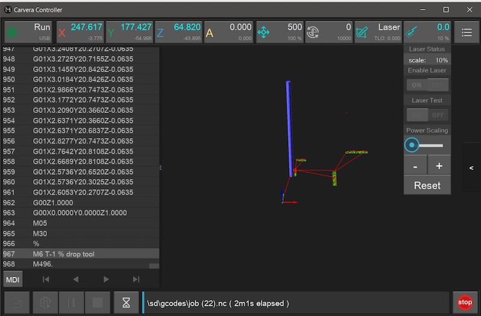Open the Z axis position panel

point(179,32)
